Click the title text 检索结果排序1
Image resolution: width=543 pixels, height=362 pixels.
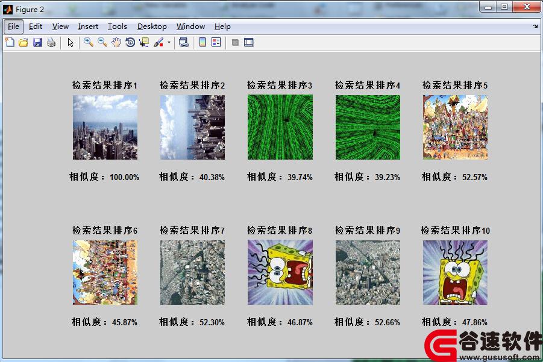[105, 85]
